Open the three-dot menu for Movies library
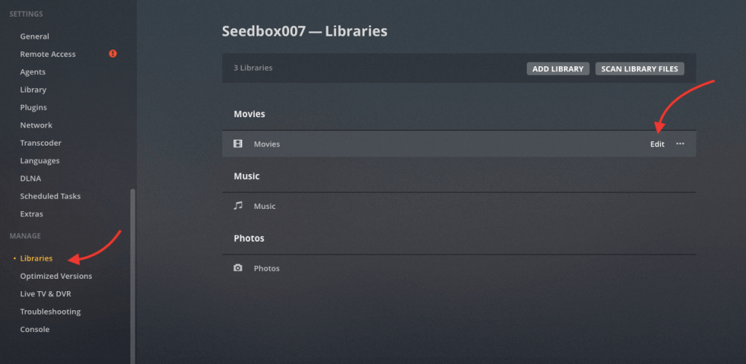 click(680, 143)
